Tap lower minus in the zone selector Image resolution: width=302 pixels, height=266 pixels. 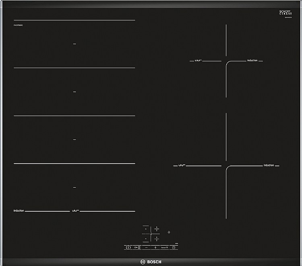coord(146,239)
